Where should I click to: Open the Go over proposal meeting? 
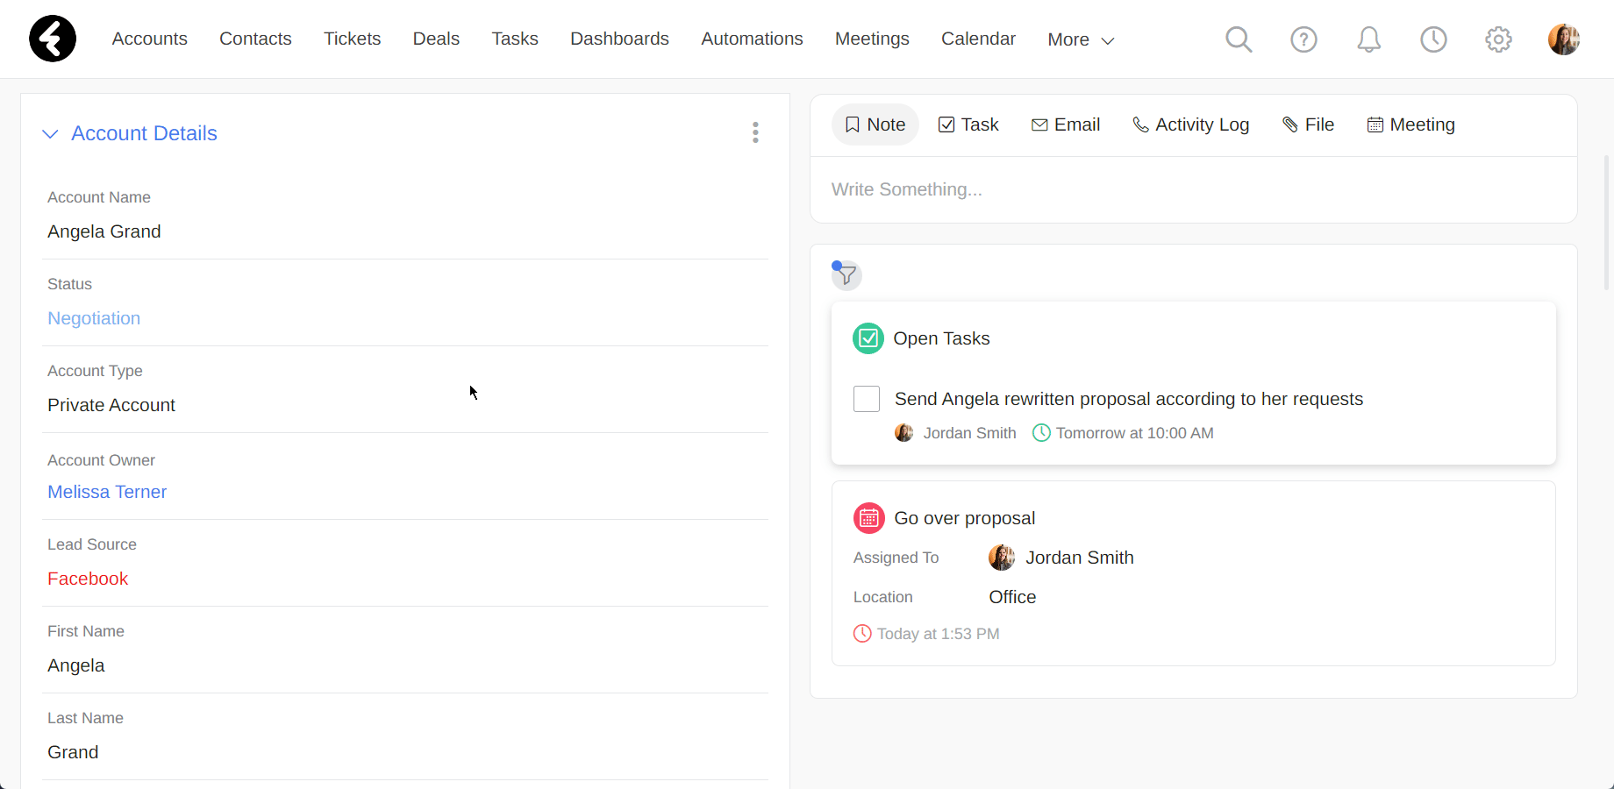click(965, 518)
